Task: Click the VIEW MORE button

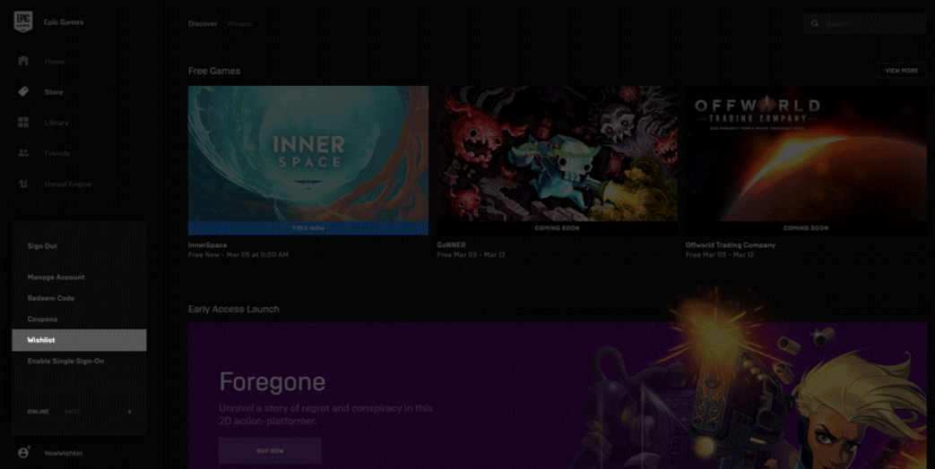Action: [x=902, y=70]
